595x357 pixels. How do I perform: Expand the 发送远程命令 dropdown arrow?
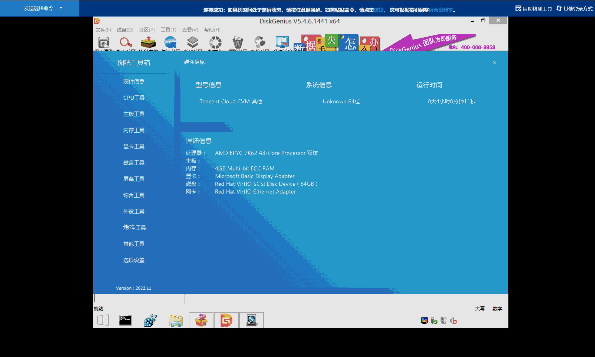click(x=61, y=8)
